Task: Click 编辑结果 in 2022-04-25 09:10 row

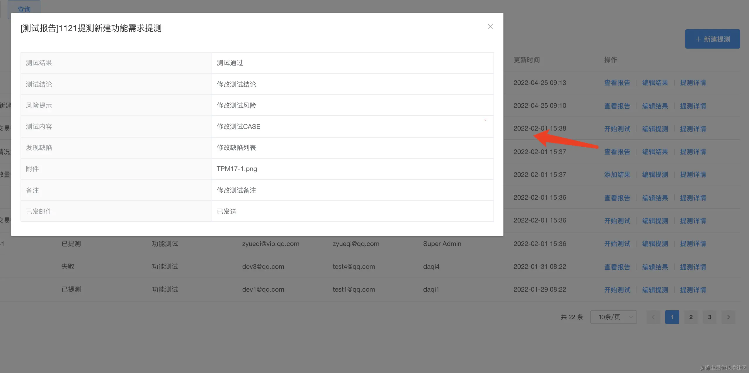Action: click(655, 106)
